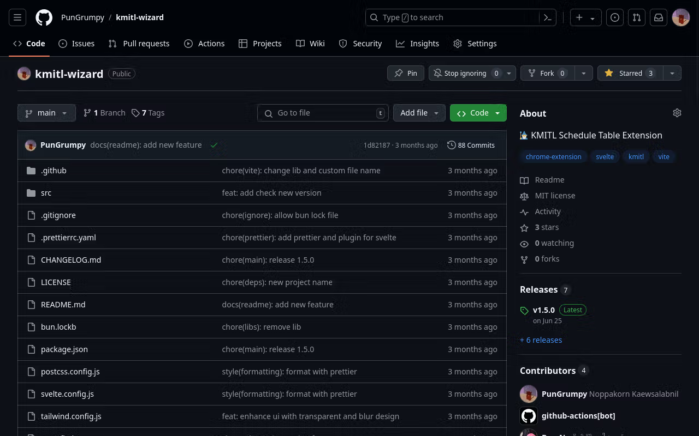
Task: Open the + 6 releases link
Action: [541, 340]
